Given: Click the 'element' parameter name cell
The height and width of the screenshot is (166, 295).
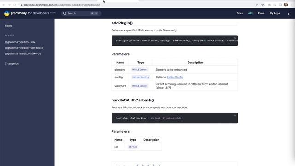Looking at the screenshot, I should 120,70.
